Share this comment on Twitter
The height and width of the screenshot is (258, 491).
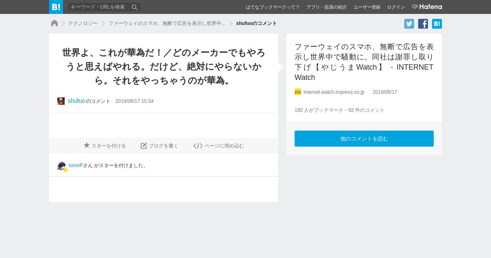pyautogui.click(x=409, y=24)
